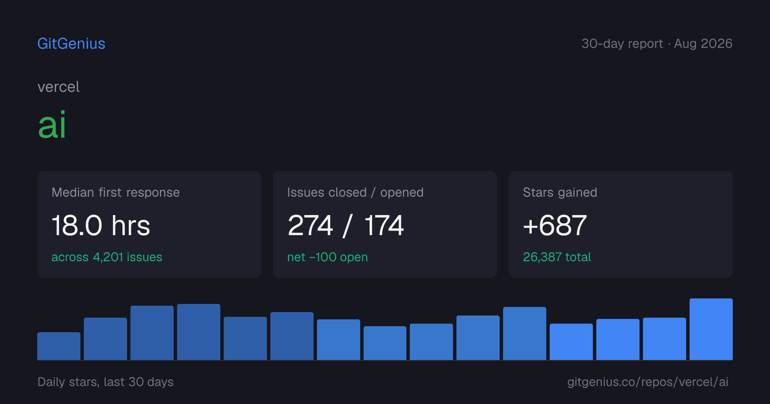Select the "Median first response" label
The height and width of the screenshot is (404, 770).
click(115, 192)
